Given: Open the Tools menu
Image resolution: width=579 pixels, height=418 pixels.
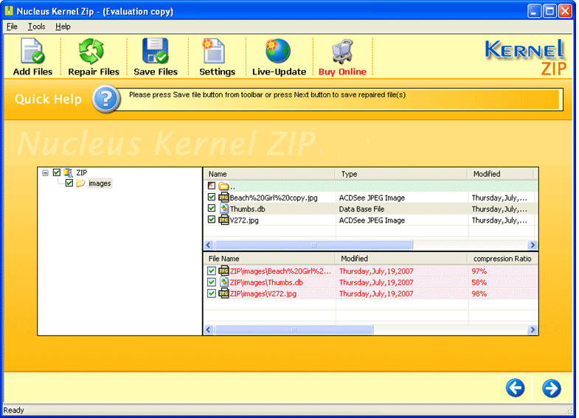Looking at the screenshot, I should coord(37,27).
